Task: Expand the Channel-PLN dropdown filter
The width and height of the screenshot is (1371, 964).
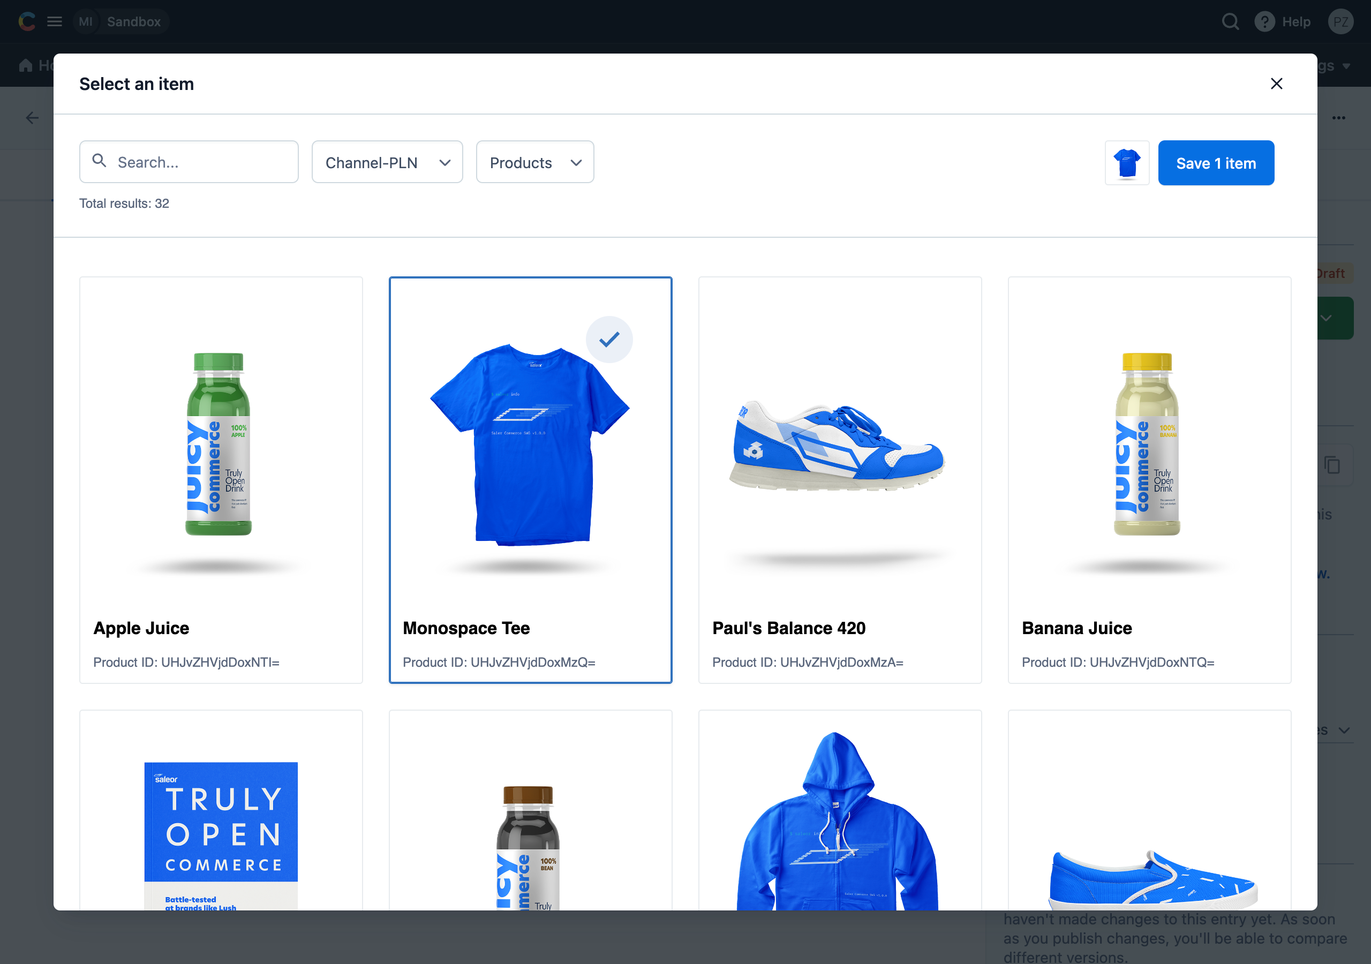Action: tap(387, 162)
